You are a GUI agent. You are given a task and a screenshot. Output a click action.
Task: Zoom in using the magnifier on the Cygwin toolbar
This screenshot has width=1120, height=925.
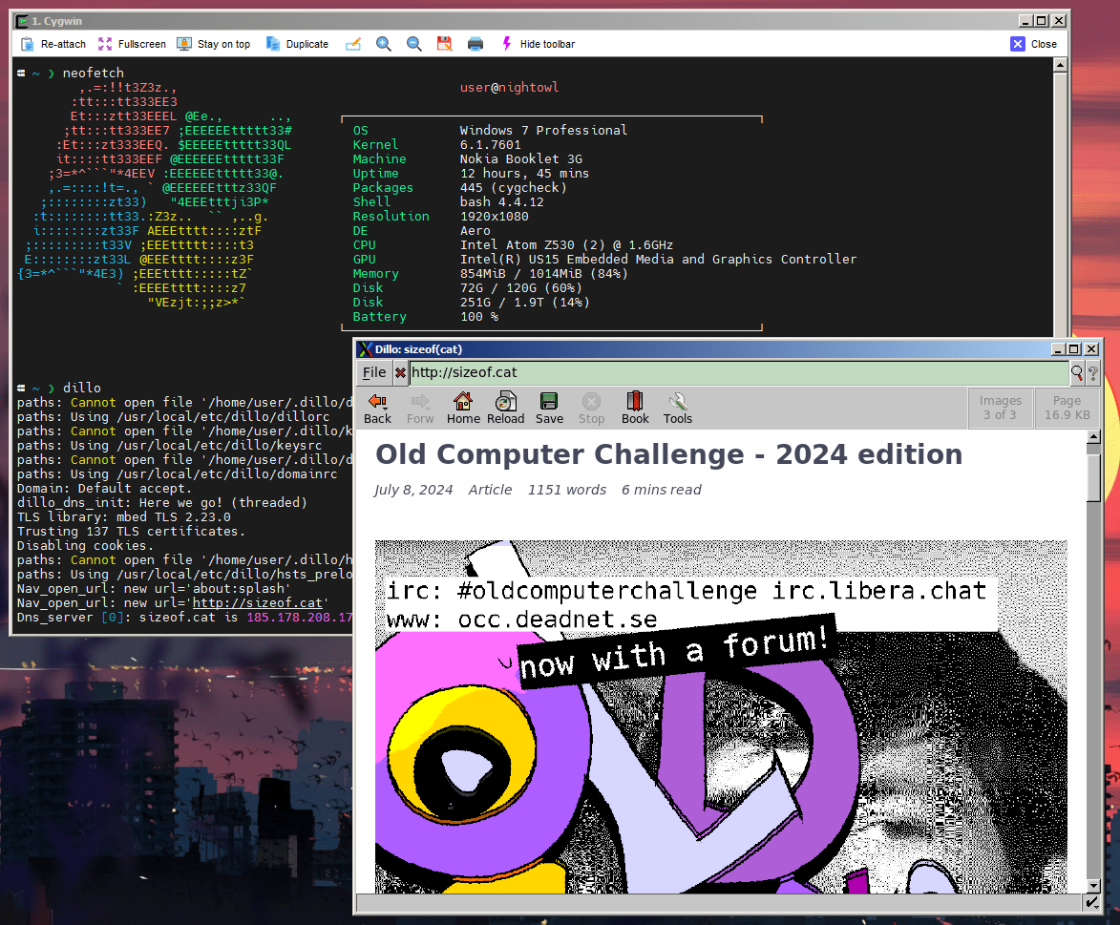click(384, 44)
